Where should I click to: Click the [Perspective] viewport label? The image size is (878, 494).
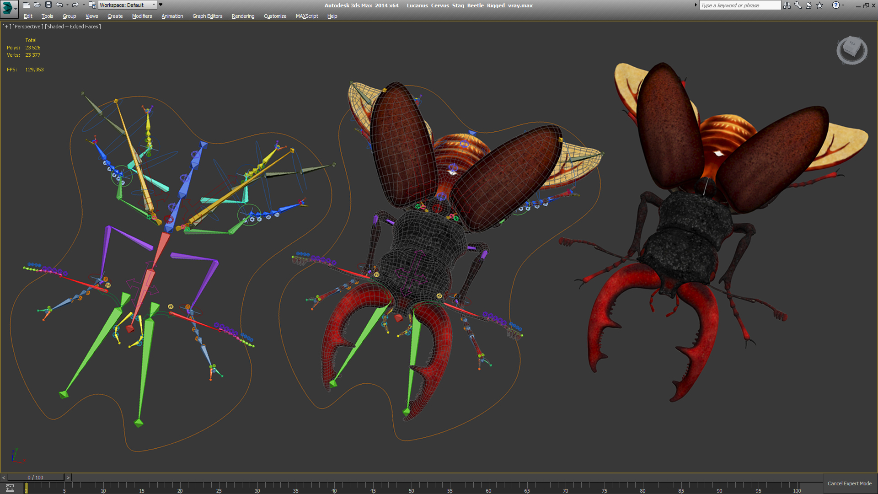(x=28, y=27)
